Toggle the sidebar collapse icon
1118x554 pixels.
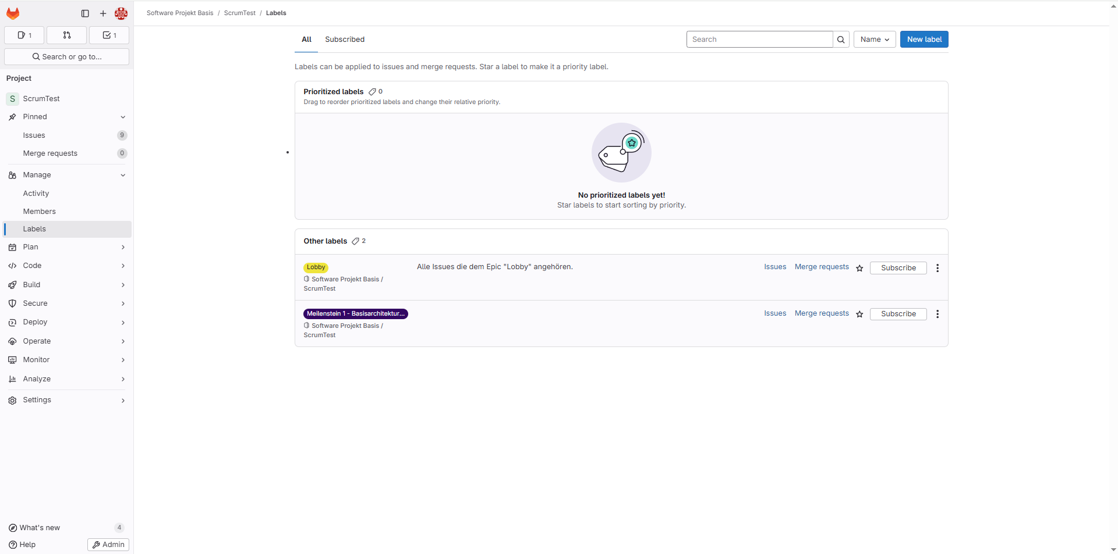[85, 13]
